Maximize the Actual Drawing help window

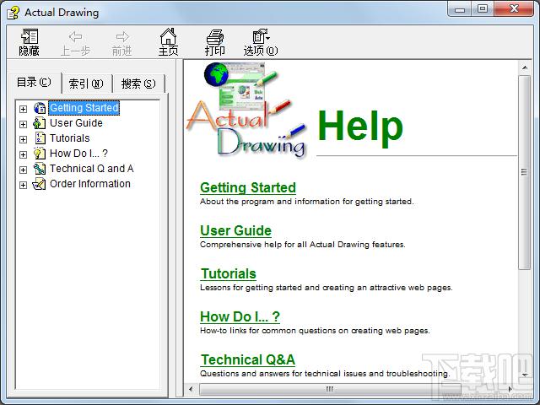coord(483,9)
